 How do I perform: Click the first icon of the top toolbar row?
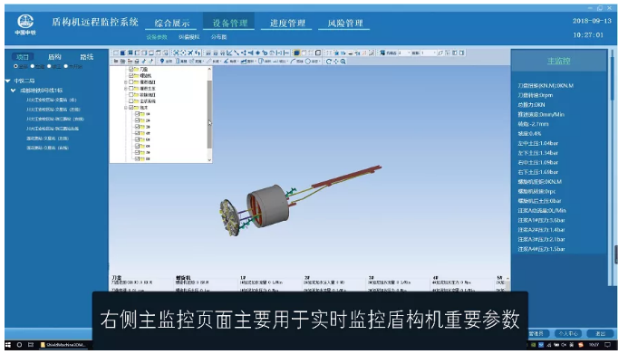(x=116, y=53)
